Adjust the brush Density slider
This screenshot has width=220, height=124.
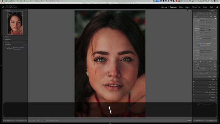point(206,70)
